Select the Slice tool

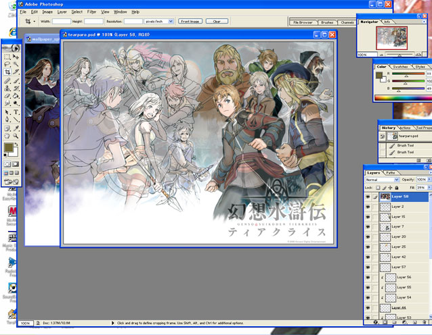pos(16,72)
